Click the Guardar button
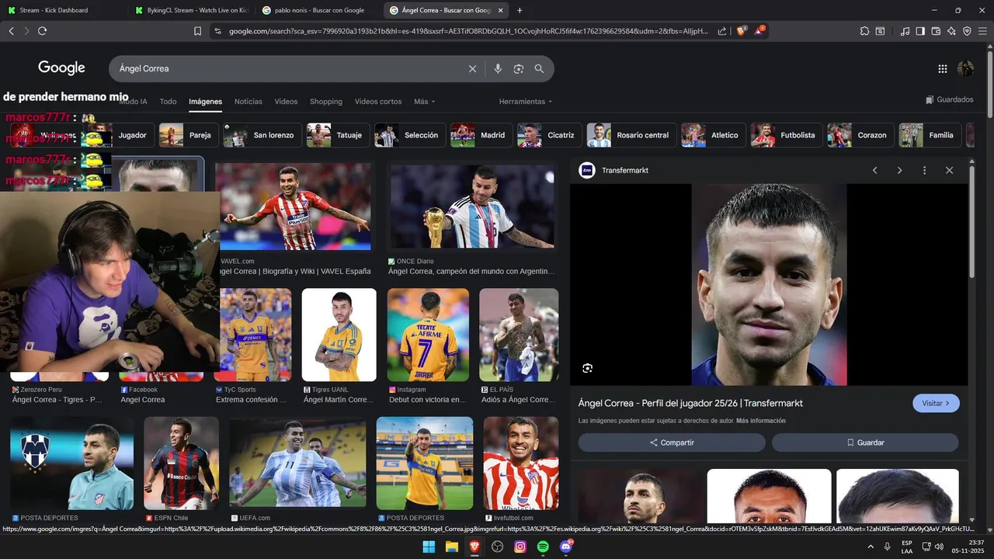Image resolution: width=994 pixels, height=559 pixels. pyautogui.click(x=865, y=443)
